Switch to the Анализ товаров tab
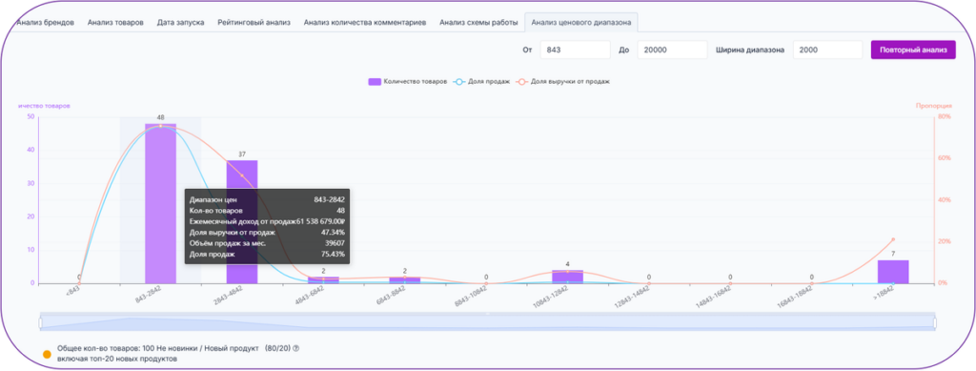Image resolution: width=976 pixels, height=371 pixels. [115, 22]
